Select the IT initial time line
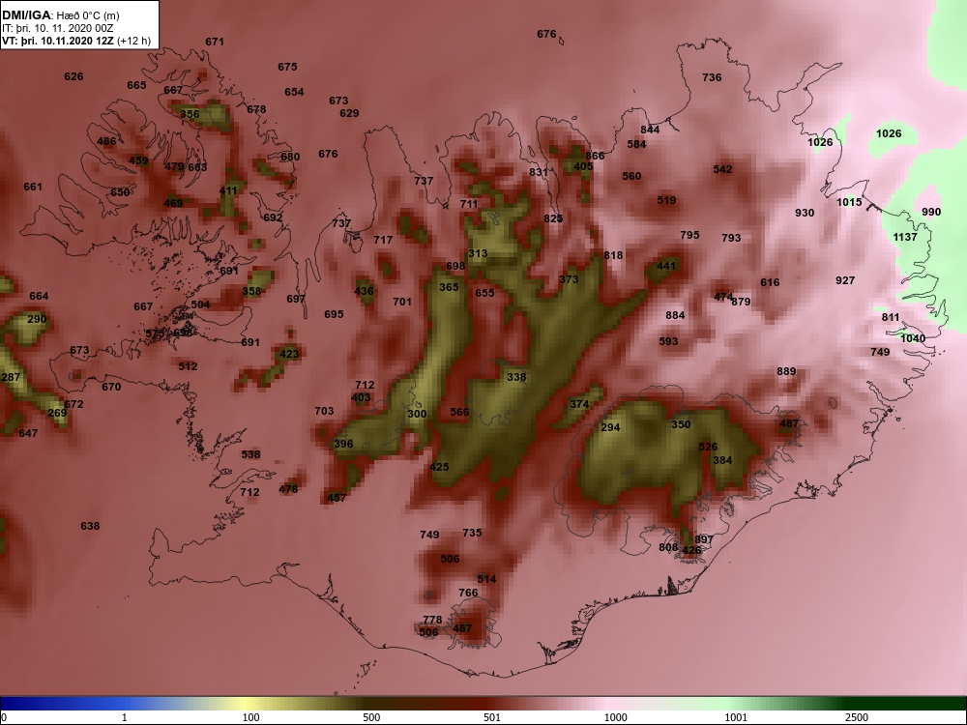 (x=57, y=28)
